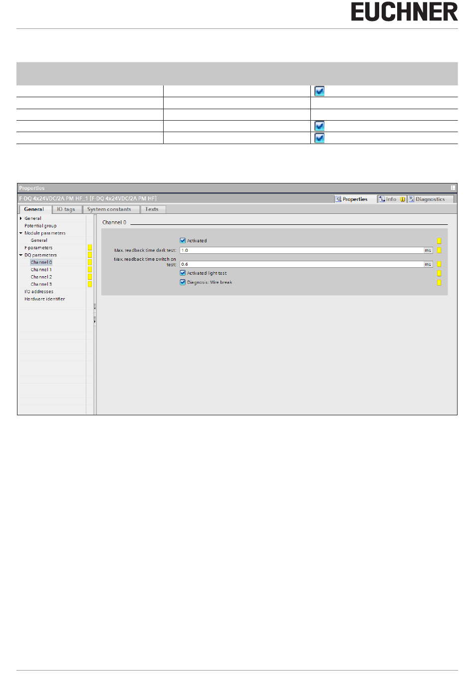Click the module title F-DQ 4x24VDC/2A PM HF_1
This screenshot has width=474, height=687.
click(x=88, y=198)
